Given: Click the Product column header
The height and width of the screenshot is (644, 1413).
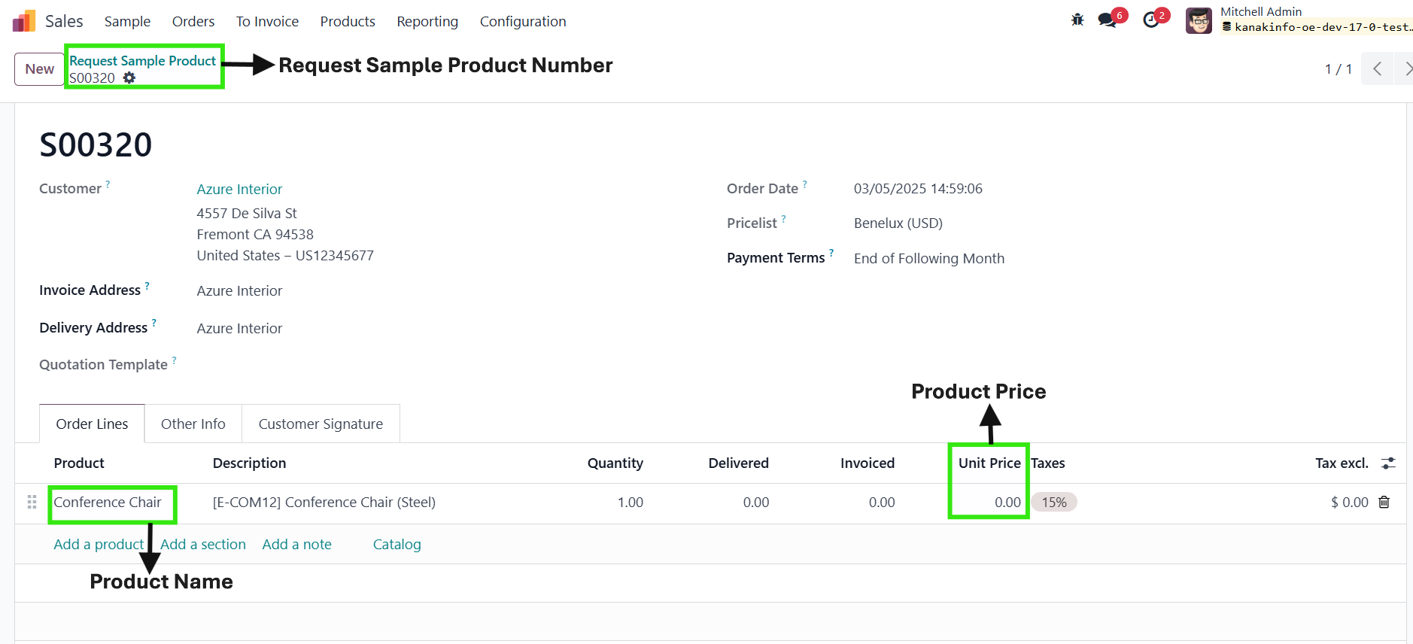Looking at the screenshot, I should click(x=79, y=463).
